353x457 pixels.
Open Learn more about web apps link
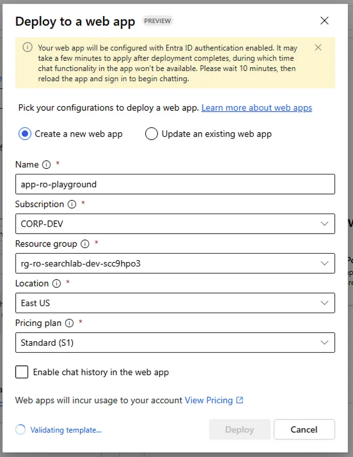[x=257, y=108]
